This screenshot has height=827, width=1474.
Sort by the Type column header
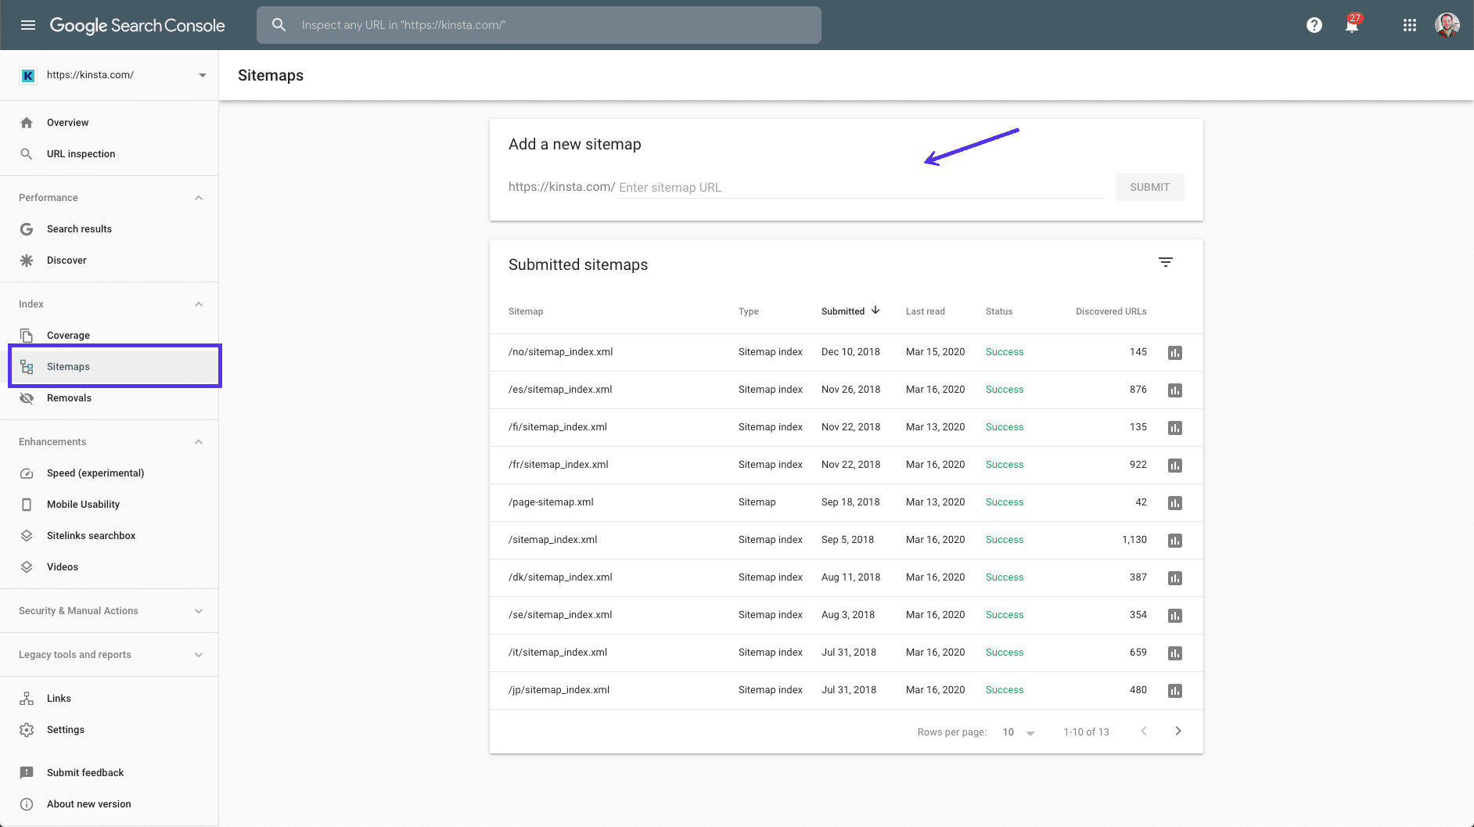pos(749,311)
